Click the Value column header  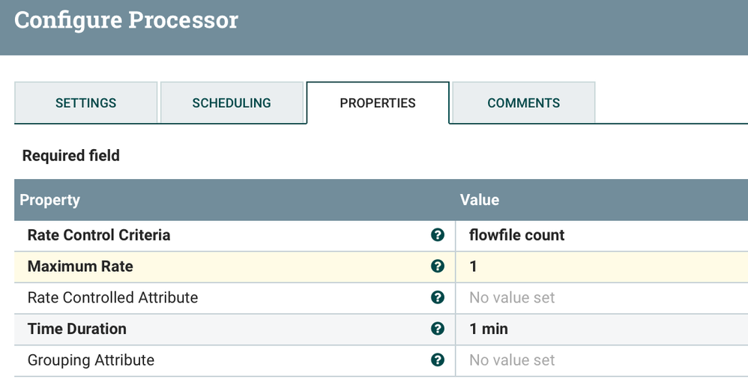[x=480, y=200]
